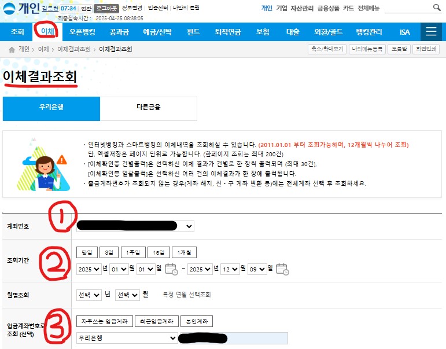446x349 pixels.
Task: Open the 예금/신탁 menu
Action: [157, 32]
